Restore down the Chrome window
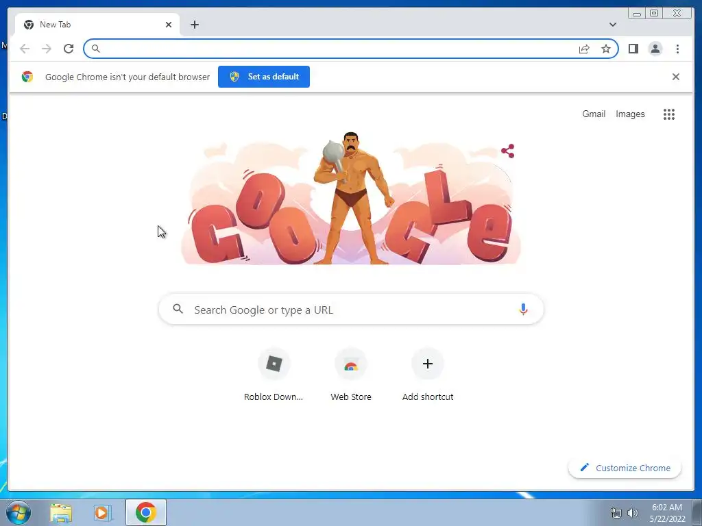 (653, 14)
